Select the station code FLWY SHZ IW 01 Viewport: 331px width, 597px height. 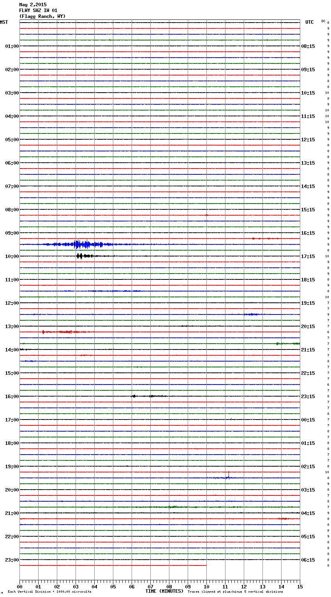pos(38,11)
